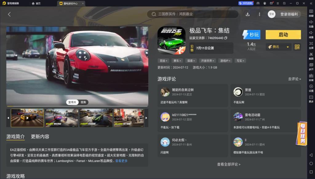Open the three-dot more options menu
Image resolution: width=315 pixels, height=179 pixels.
coord(259,14)
